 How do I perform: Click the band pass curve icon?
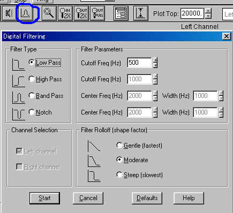pos(18,97)
